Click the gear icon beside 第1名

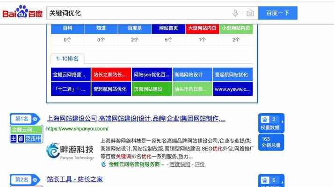(35, 119)
